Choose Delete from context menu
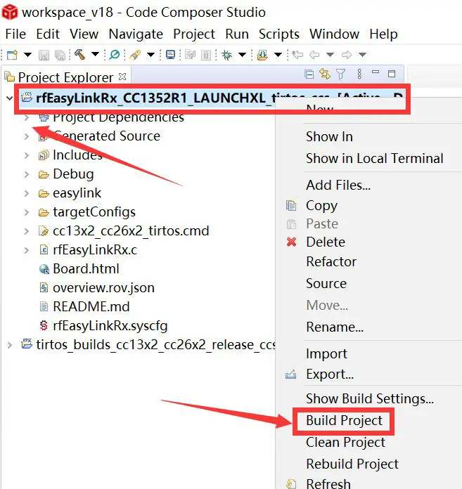The width and height of the screenshot is (462, 489). click(326, 242)
